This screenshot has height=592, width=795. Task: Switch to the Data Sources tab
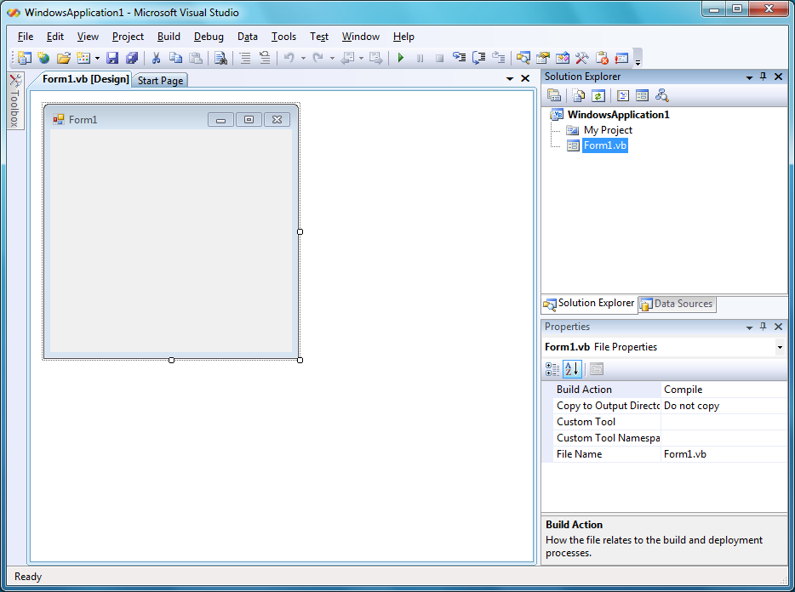(678, 305)
